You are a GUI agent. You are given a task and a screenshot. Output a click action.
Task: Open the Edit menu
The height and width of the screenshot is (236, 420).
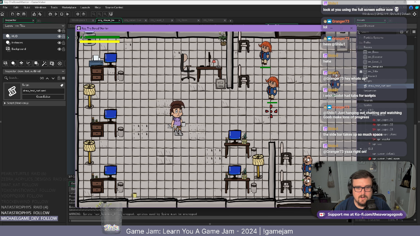16,7
